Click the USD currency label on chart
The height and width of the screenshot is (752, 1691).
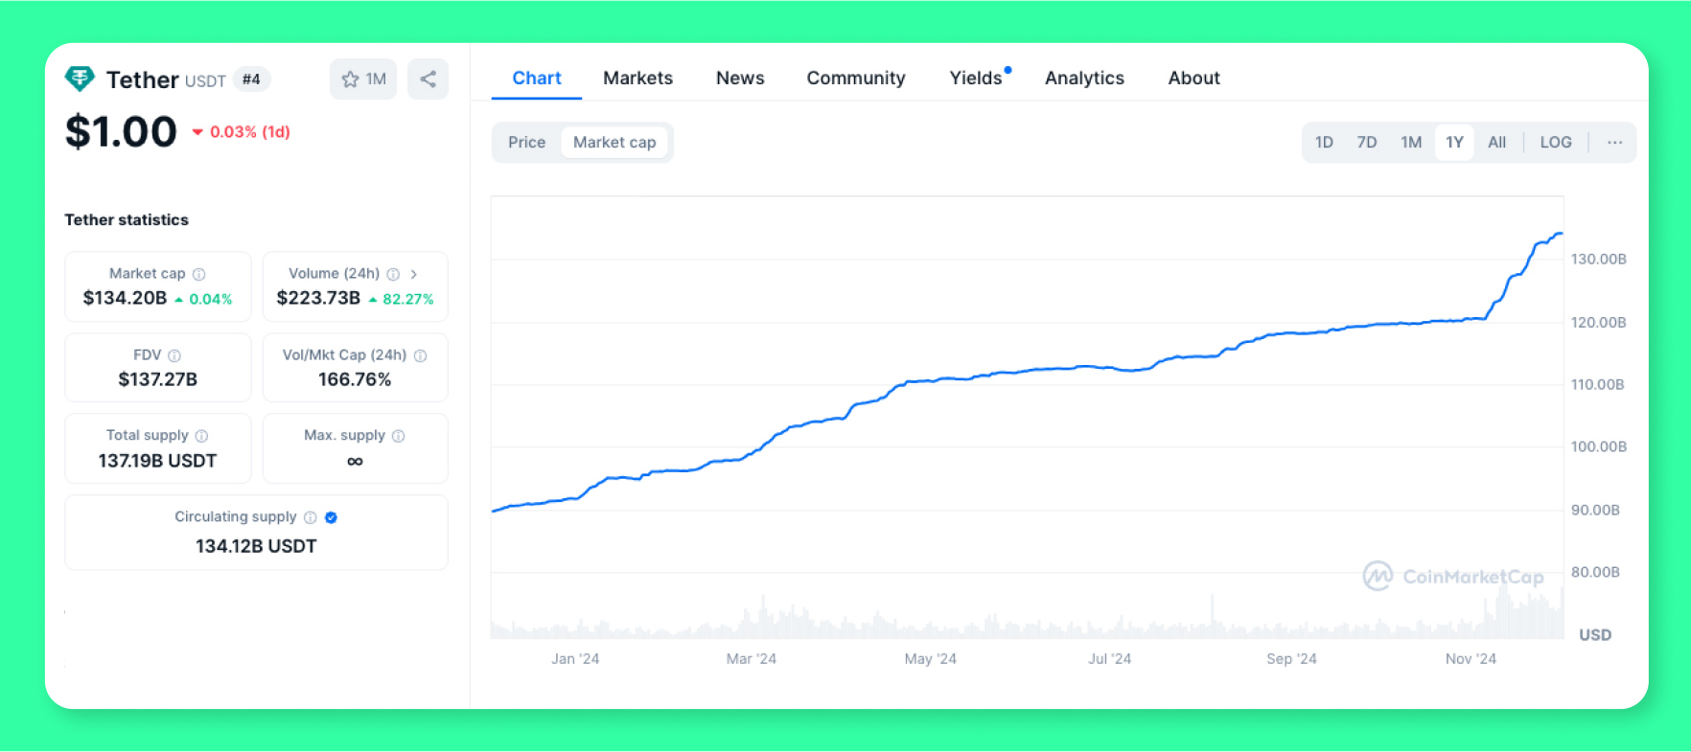[x=1595, y=635]
